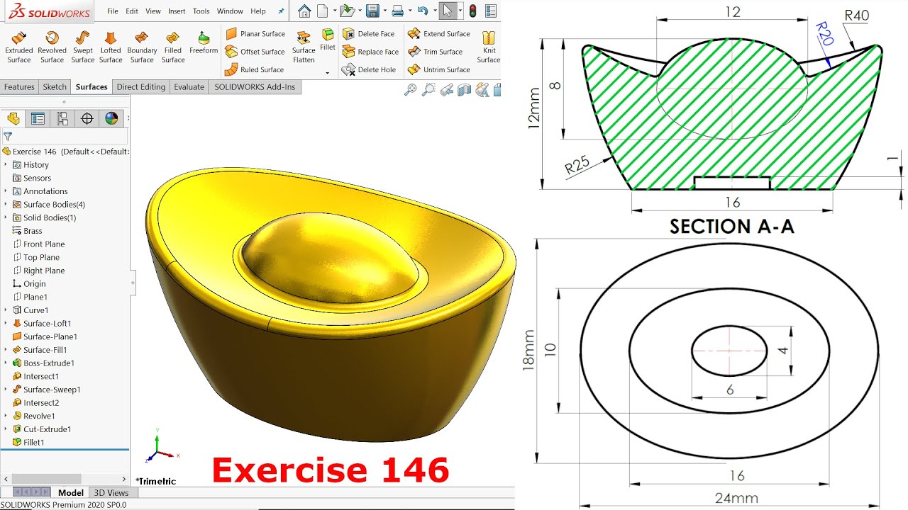Switch to the Features tab
908x510 pixels.
click(19, 87)
